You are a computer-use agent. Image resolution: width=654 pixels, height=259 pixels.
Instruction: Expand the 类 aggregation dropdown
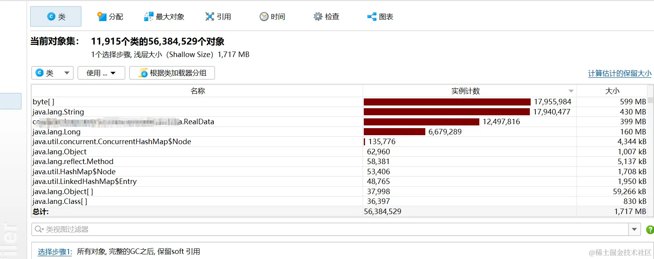[x=52, y=73]
